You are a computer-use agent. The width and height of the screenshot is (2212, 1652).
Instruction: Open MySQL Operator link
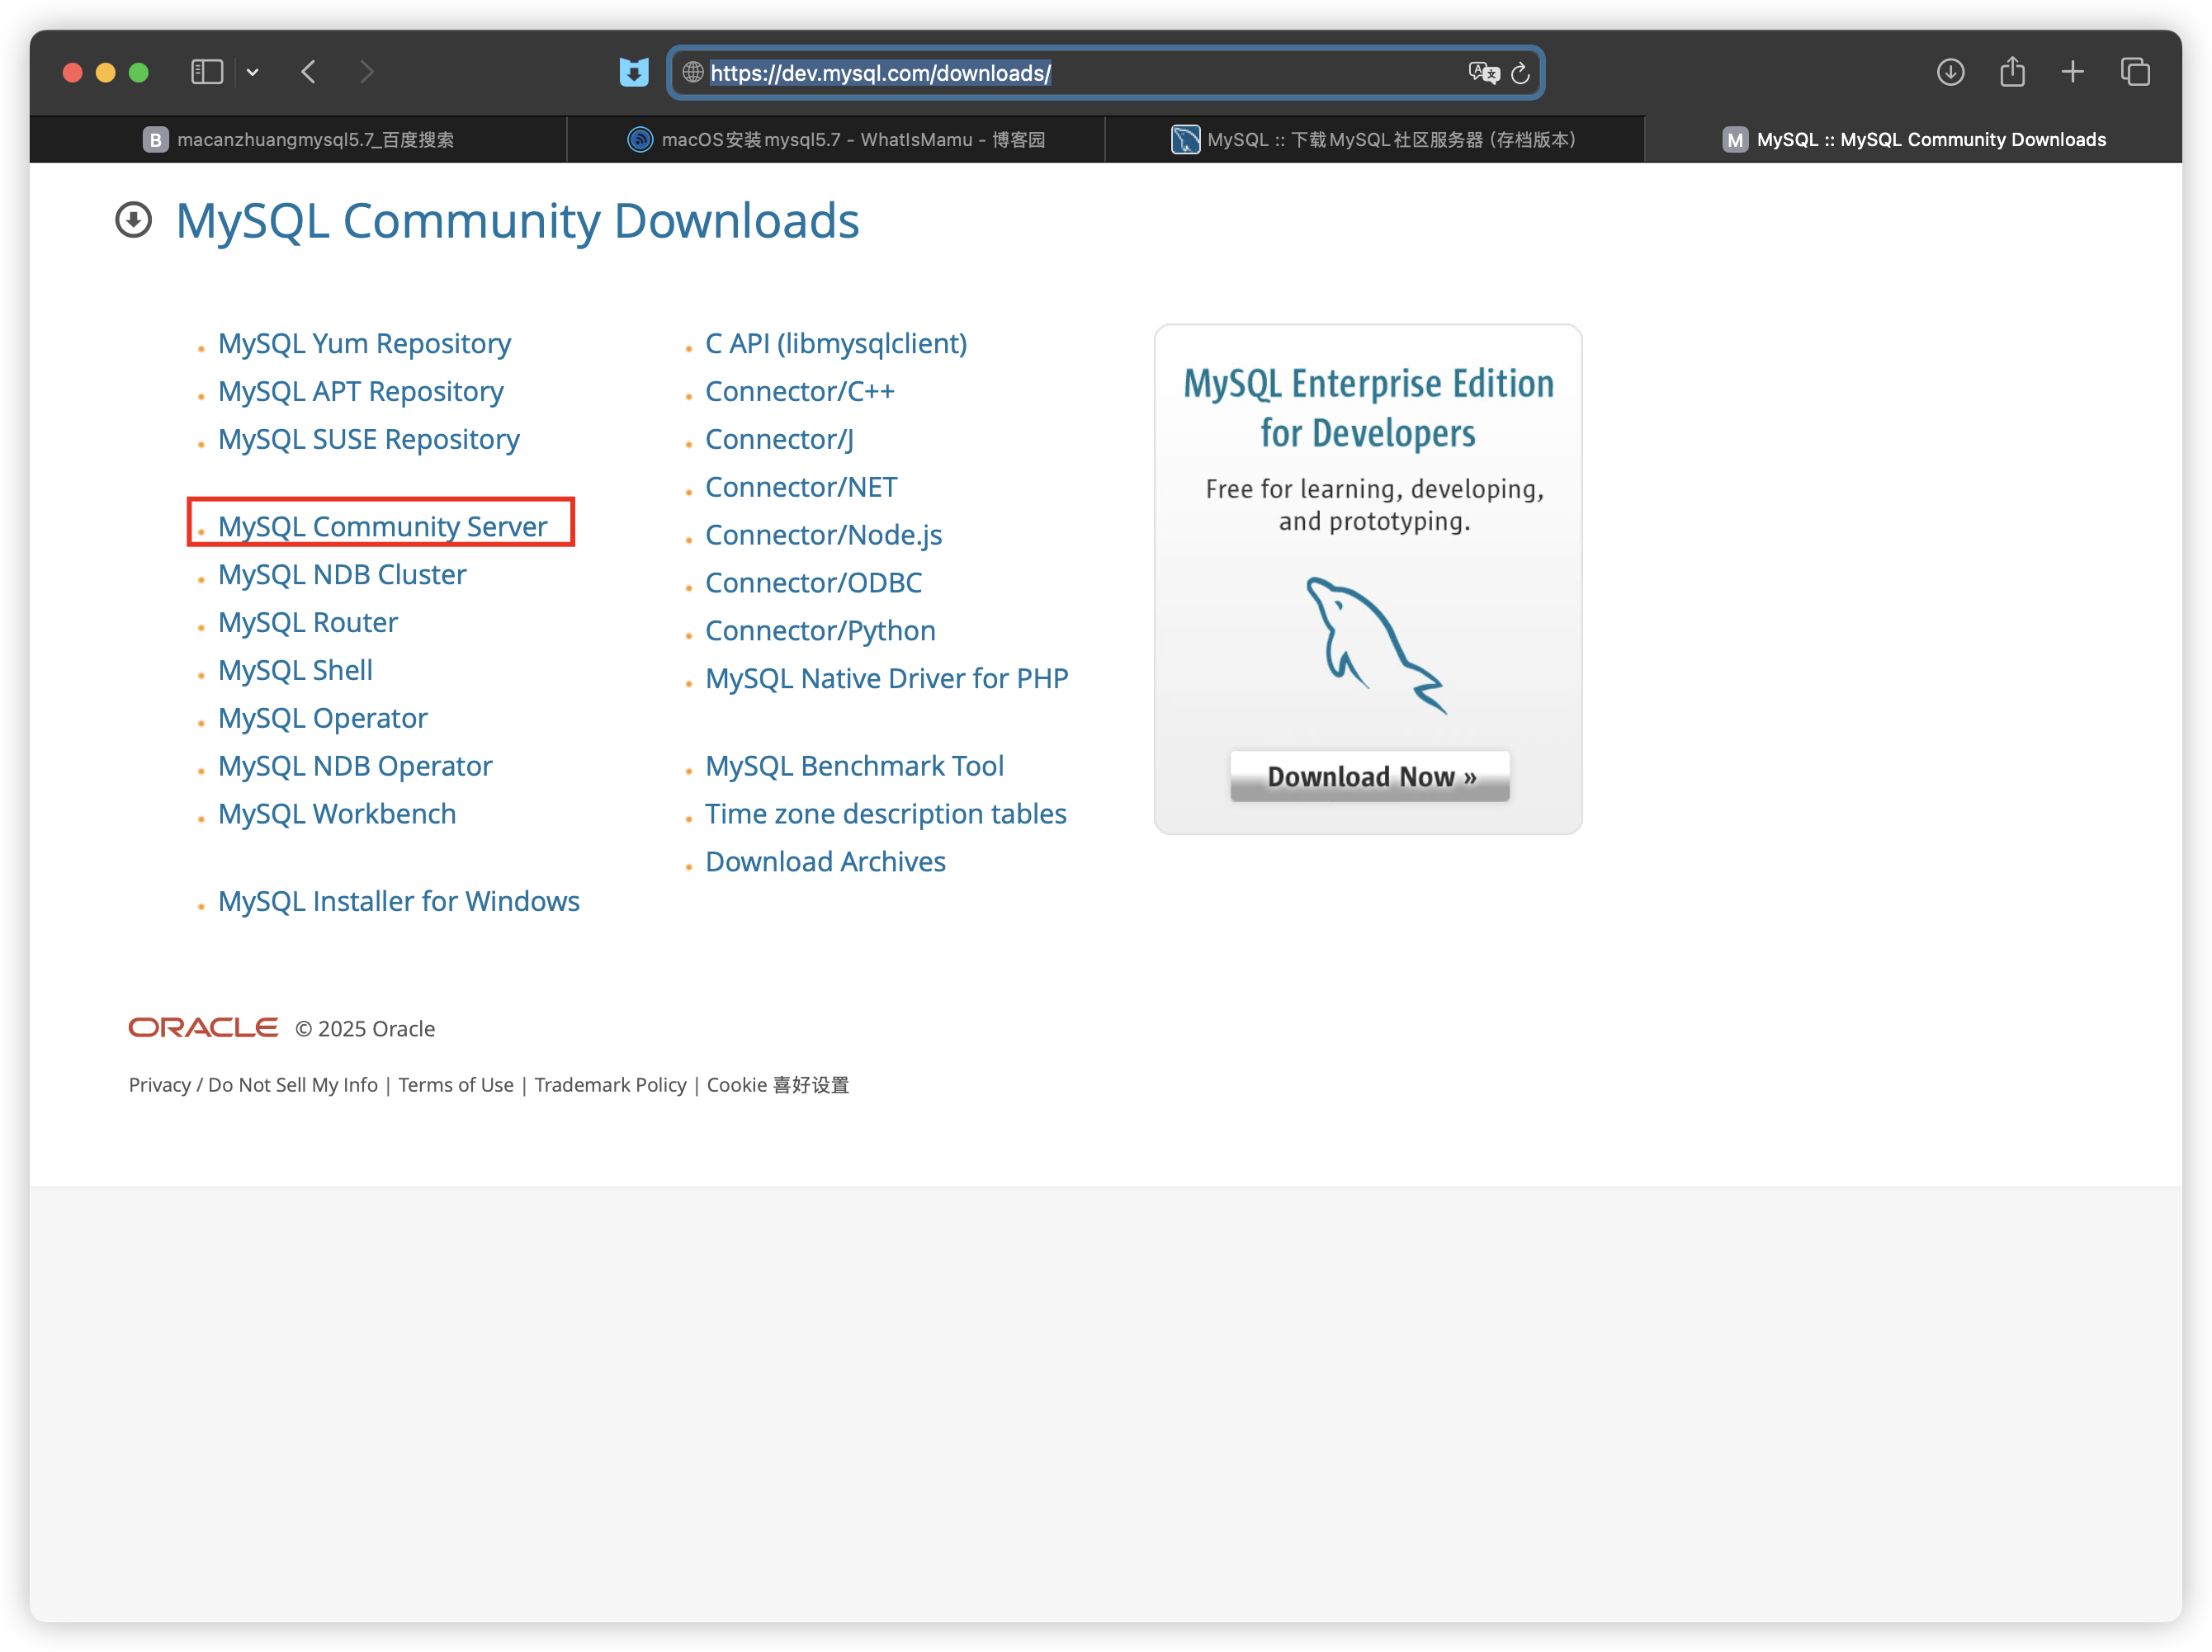(x=322, y=718)
